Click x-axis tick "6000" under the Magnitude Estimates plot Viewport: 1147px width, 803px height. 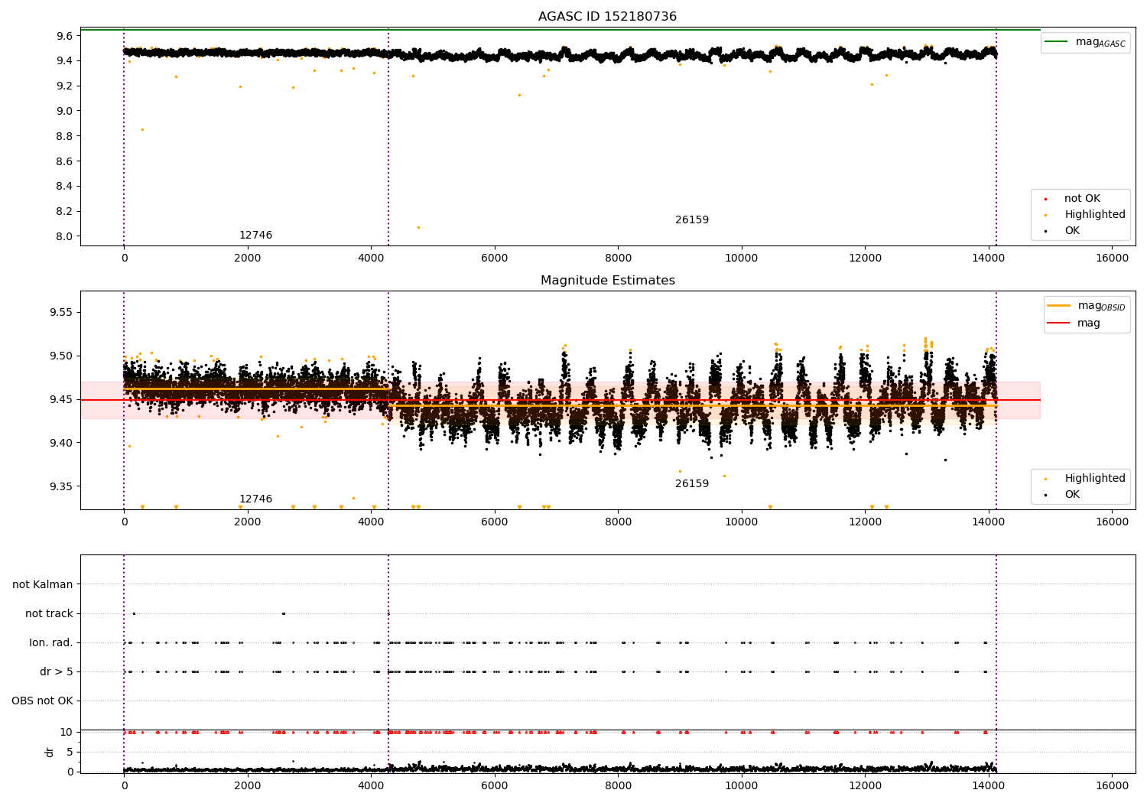click(x=495, y=522)
